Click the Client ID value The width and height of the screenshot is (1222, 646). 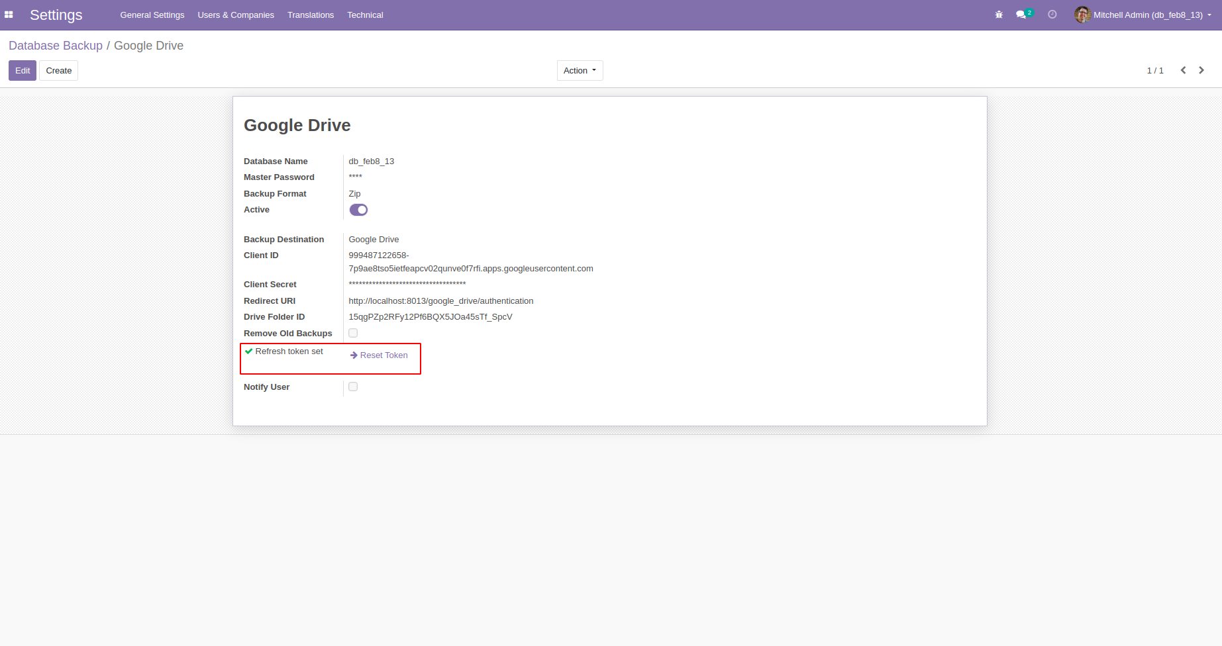click(x=471, y=262)
